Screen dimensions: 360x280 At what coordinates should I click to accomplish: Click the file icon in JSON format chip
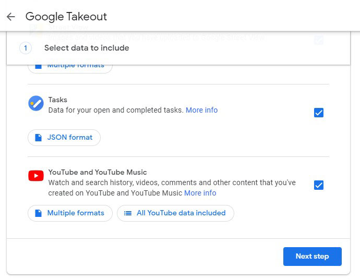38,138
